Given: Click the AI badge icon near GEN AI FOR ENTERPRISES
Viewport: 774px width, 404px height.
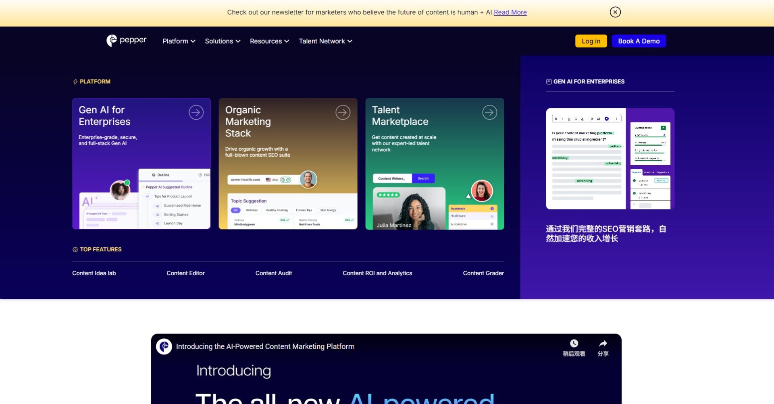Looking at the screenshot, I should [549, 81].
